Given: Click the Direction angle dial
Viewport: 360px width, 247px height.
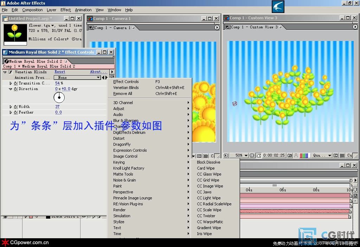Looking at the screenshot, I should coord(59,97).
